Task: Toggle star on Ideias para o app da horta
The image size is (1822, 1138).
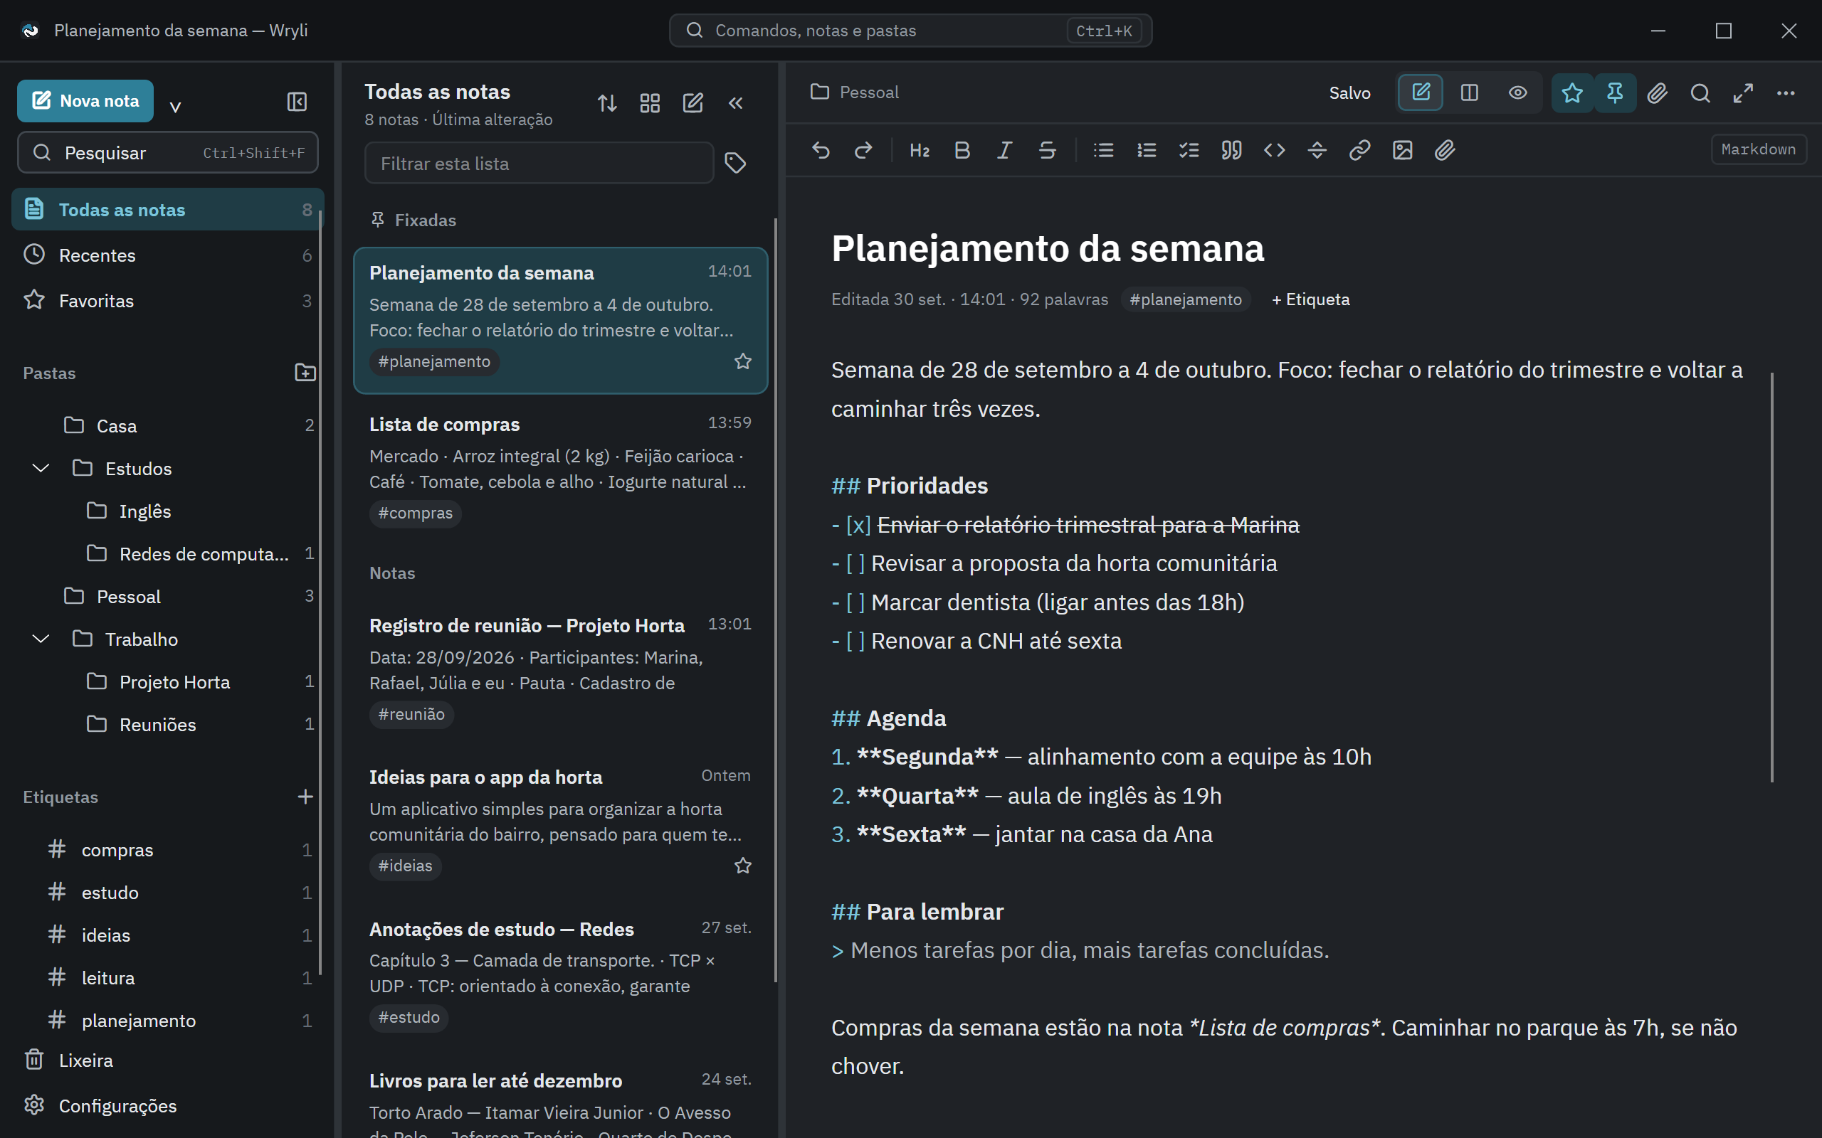Action: [743, 866]
